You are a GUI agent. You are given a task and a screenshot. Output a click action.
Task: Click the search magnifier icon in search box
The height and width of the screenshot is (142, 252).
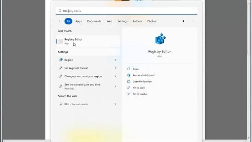pos(60,11)
